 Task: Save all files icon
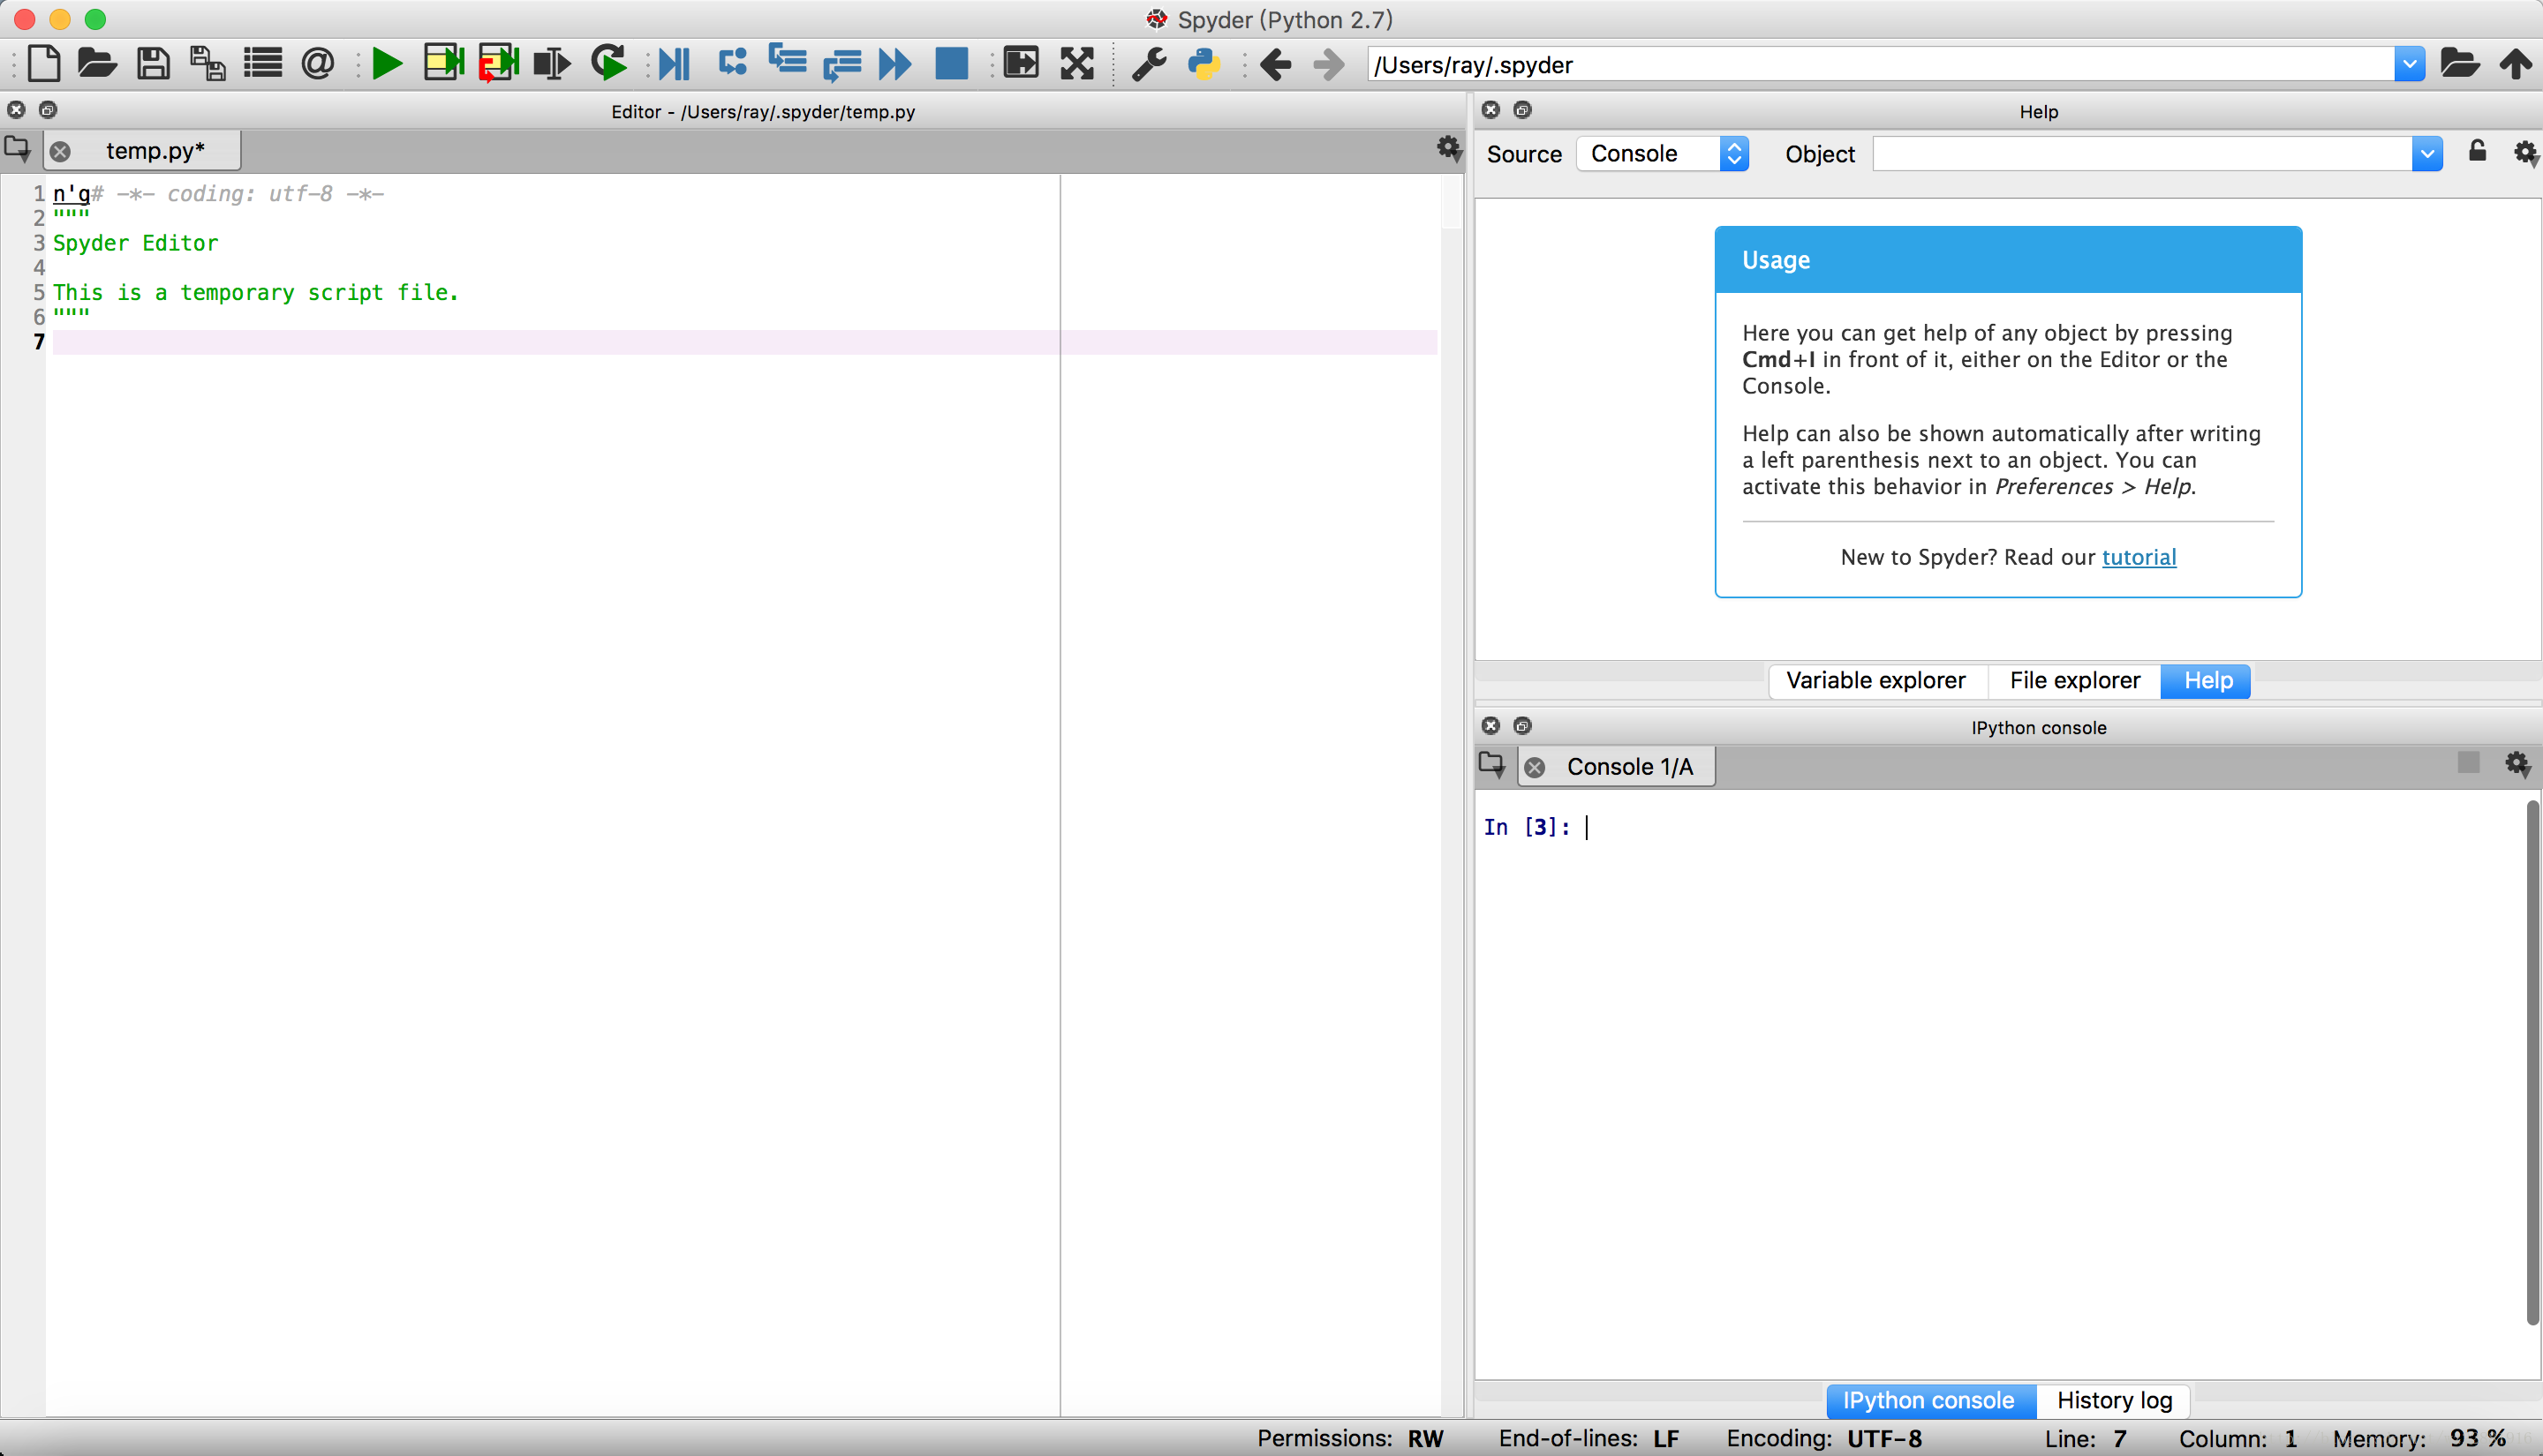[x=208, y=64]
